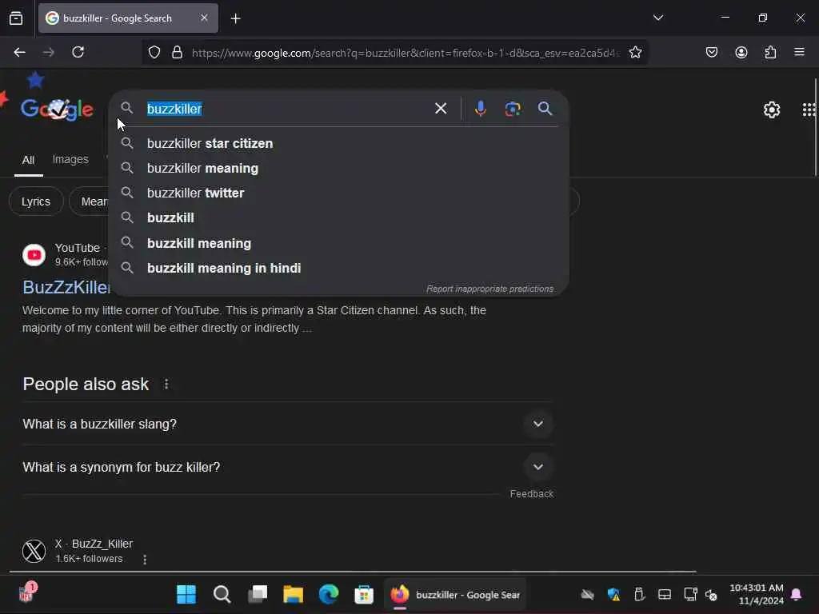Bookmark this page with star icon

tap(635, 52)
